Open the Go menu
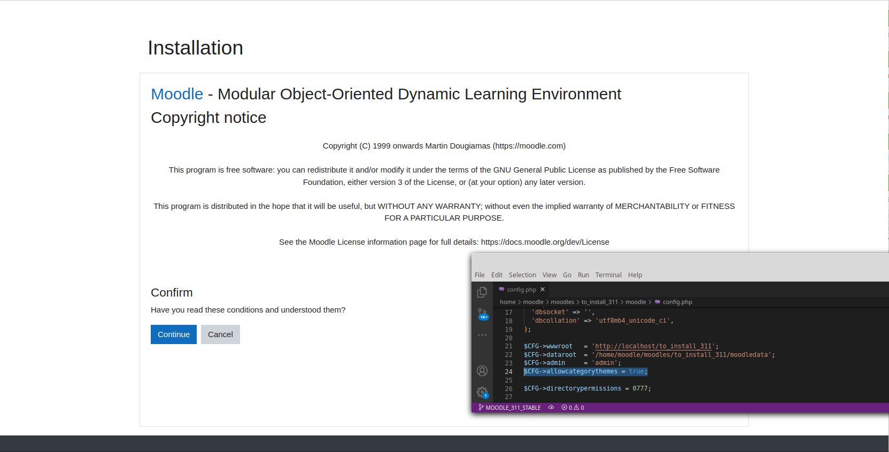889x452 pixels. pos(567,275)
